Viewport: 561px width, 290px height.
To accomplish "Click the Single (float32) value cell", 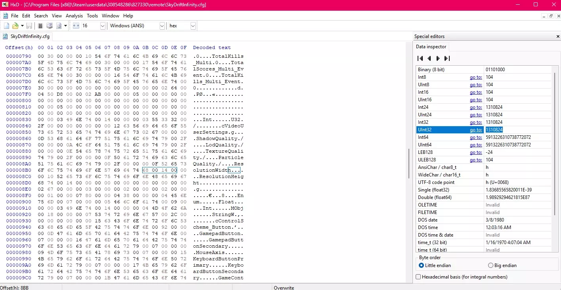I will click(x=518, y=190).
